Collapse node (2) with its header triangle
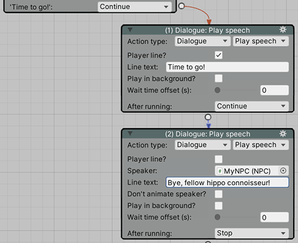 click(130, 133)
